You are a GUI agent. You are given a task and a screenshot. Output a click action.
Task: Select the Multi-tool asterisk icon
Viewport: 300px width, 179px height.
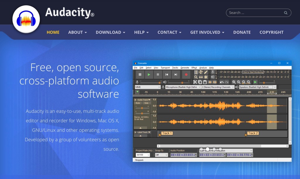(206, 77)
